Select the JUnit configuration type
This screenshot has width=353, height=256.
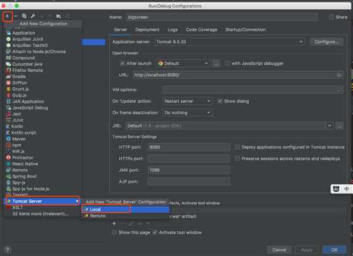tap(18, 120)
